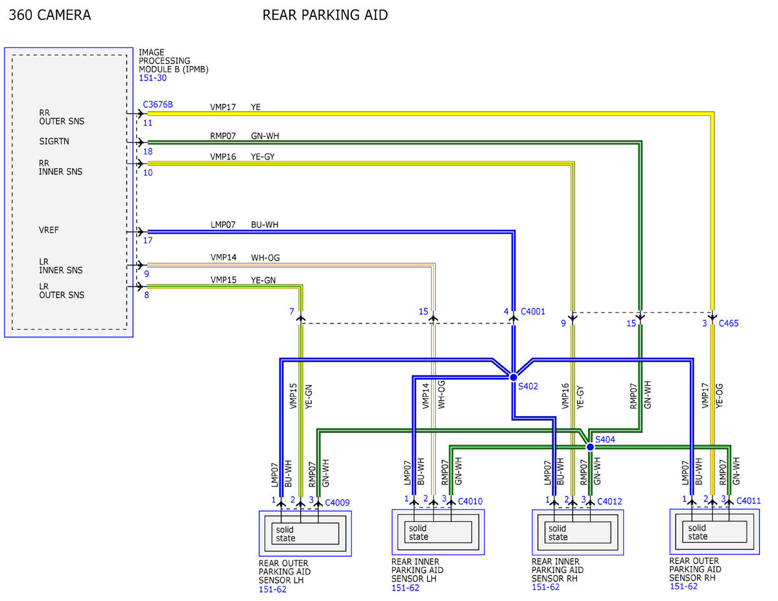The height and width of the screenshot is (601, 778).
Task: Click the REAR INNER PARKING AID SENSOR LH label
Action: click(418, 570)
